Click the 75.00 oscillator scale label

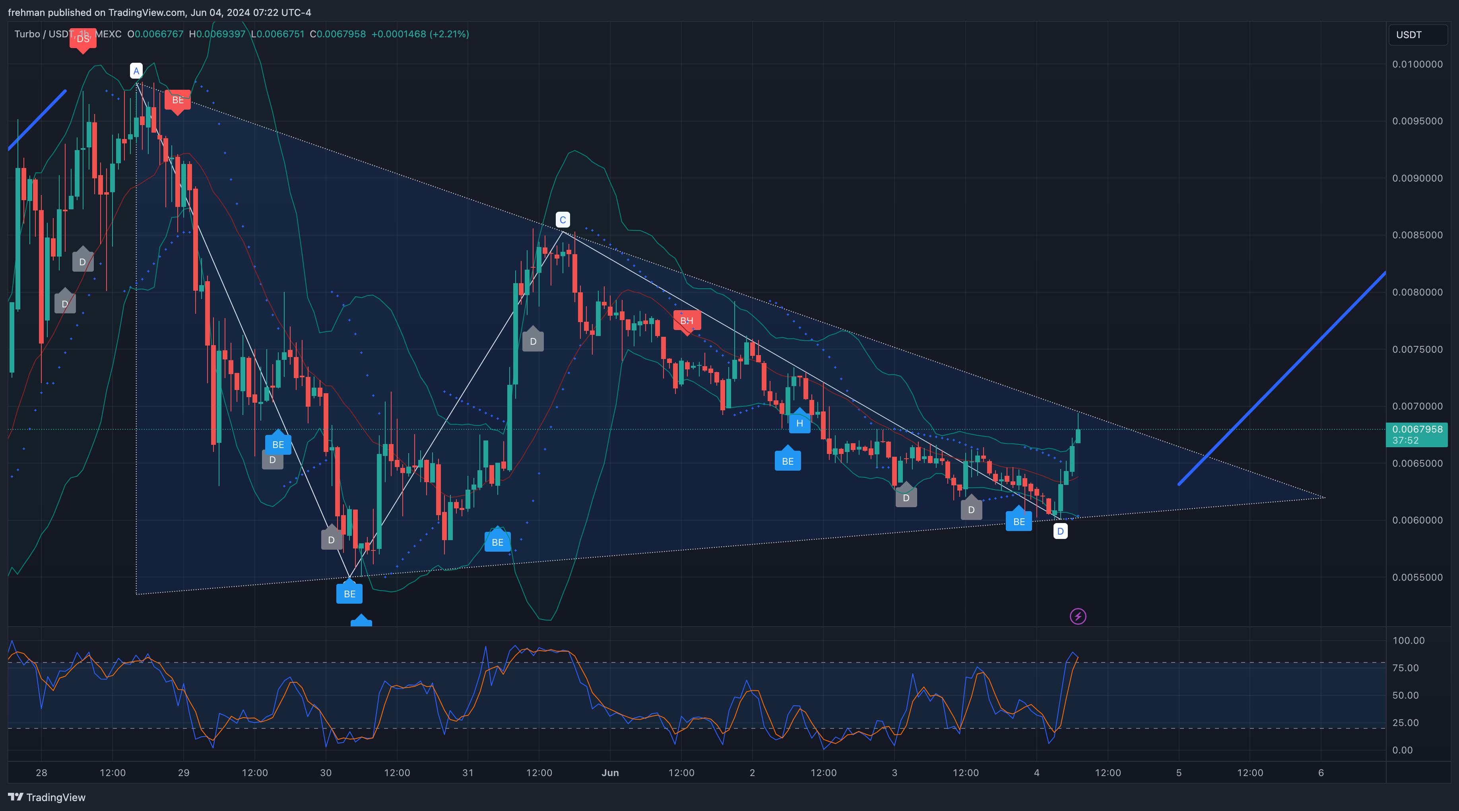(1405, 668)
